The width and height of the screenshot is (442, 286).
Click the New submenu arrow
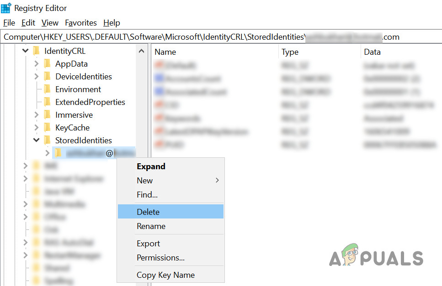[217, 180]
